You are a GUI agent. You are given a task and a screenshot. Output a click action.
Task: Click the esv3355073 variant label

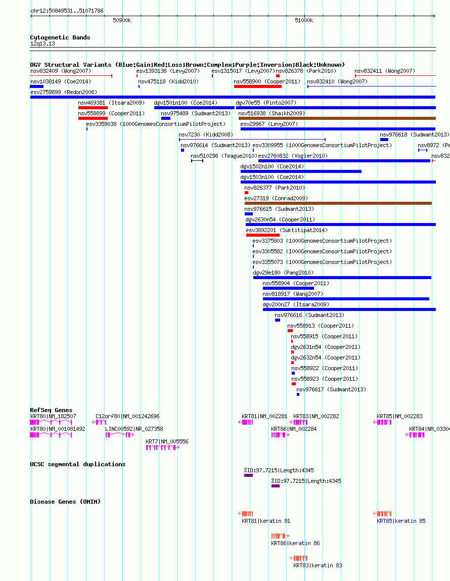[322, 262]
